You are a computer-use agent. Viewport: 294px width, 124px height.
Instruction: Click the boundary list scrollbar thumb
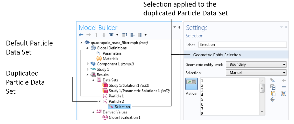262,88
